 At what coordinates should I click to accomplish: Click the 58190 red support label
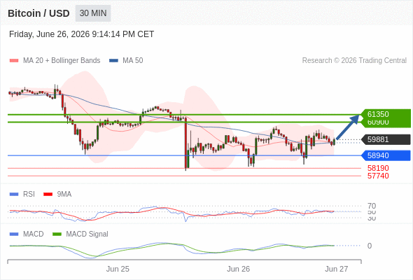point(378,168)
